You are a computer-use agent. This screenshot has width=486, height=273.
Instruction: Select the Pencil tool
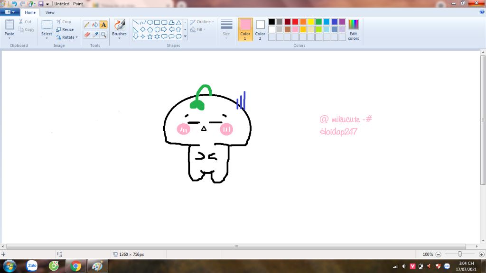pyautogui.click(x=87, y=25)
